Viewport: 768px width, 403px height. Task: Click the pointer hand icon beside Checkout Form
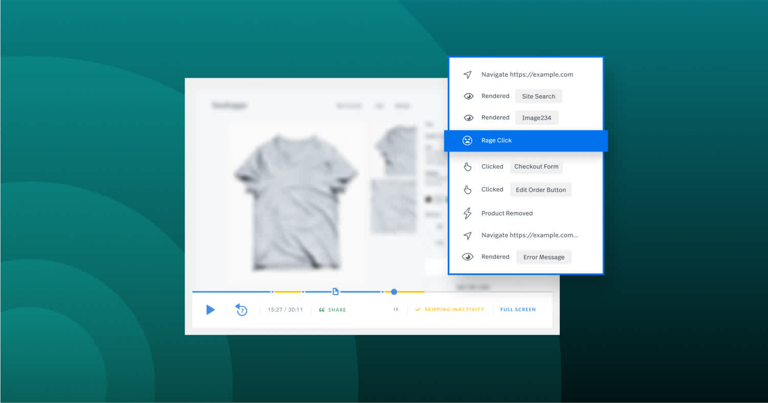click(467, 167)
